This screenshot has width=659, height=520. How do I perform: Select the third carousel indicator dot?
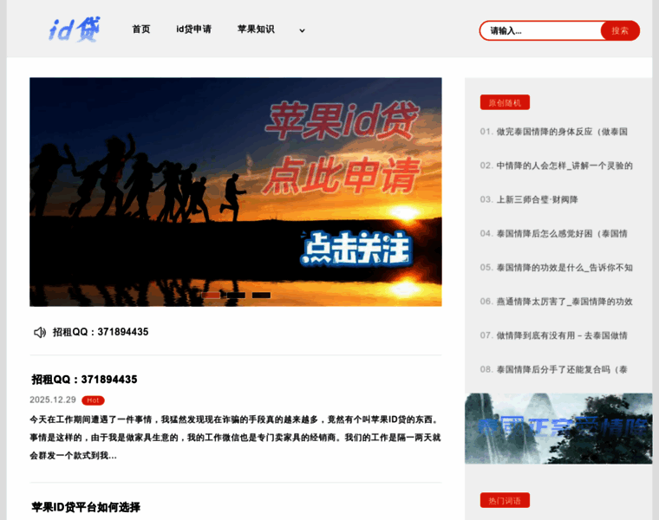coord(261,296)
